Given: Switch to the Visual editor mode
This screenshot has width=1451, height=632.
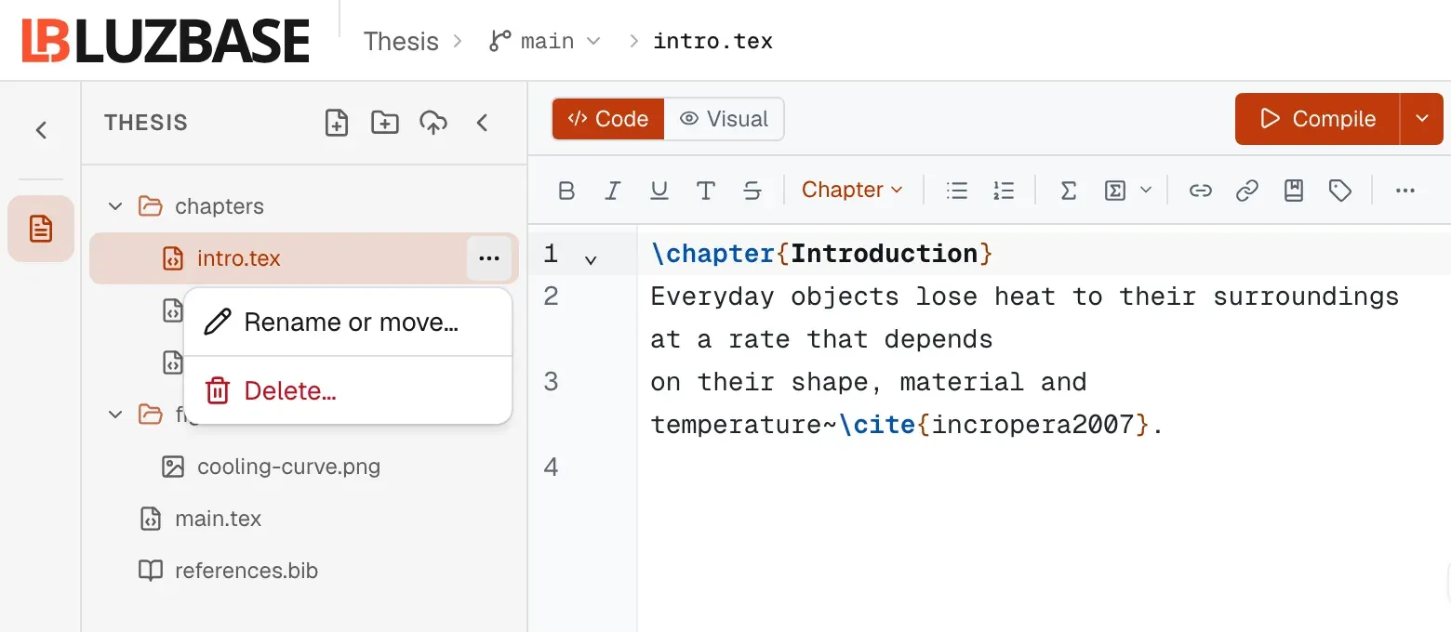Looking at the screenshot, I should tap(724, 119).
